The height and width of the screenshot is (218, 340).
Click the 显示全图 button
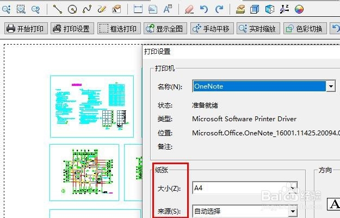(165, 28)
